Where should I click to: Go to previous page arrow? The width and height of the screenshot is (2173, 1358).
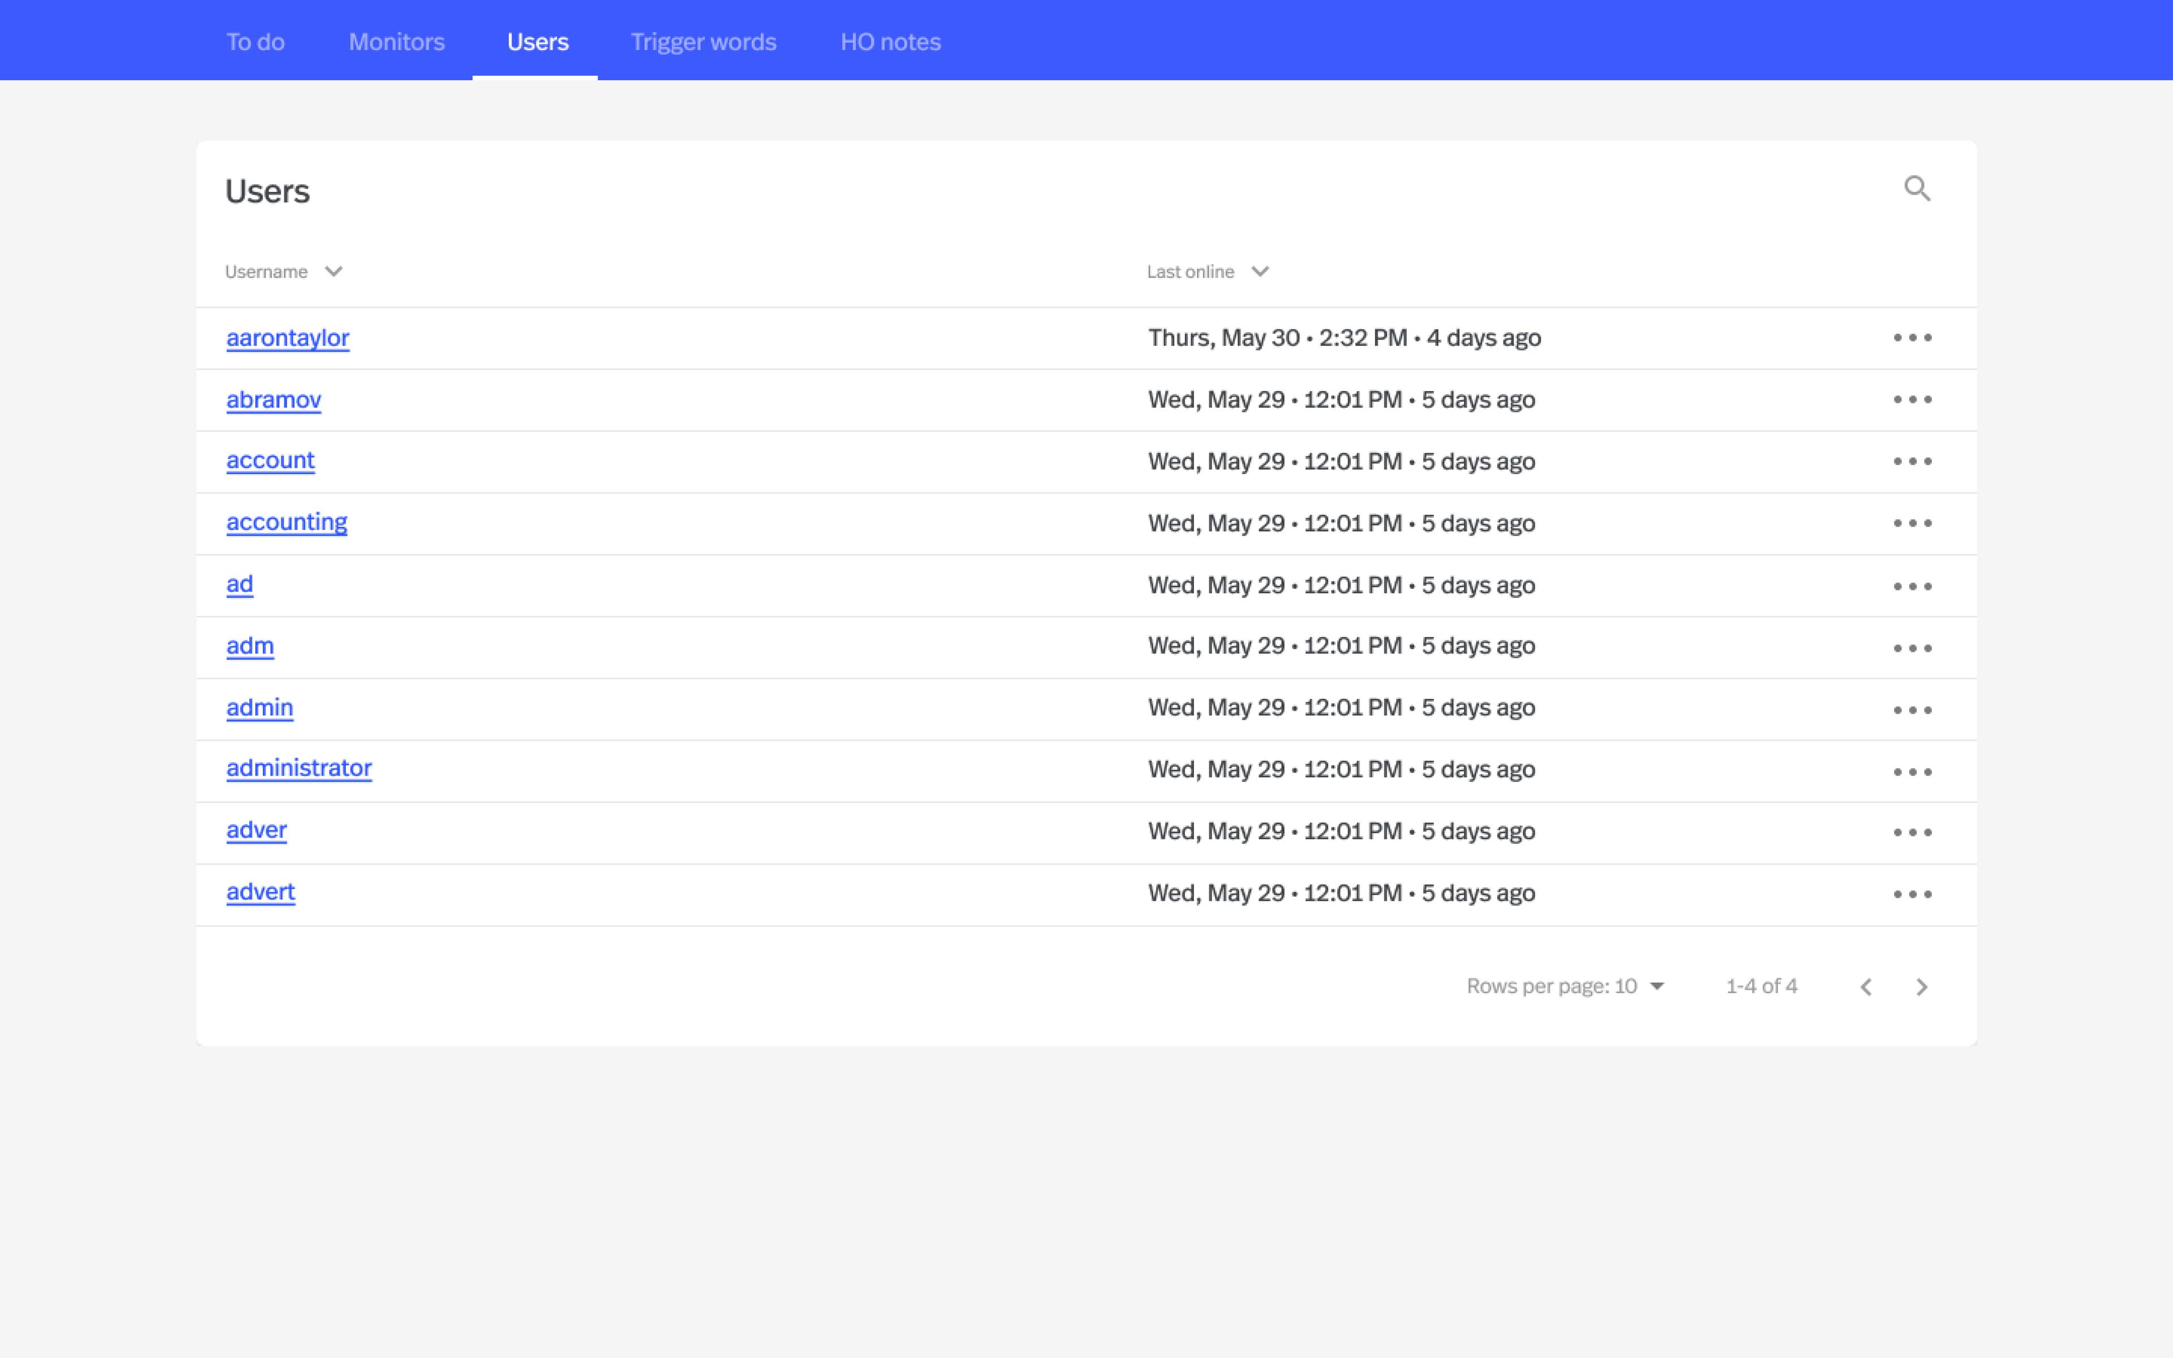tap(1866, 987)
